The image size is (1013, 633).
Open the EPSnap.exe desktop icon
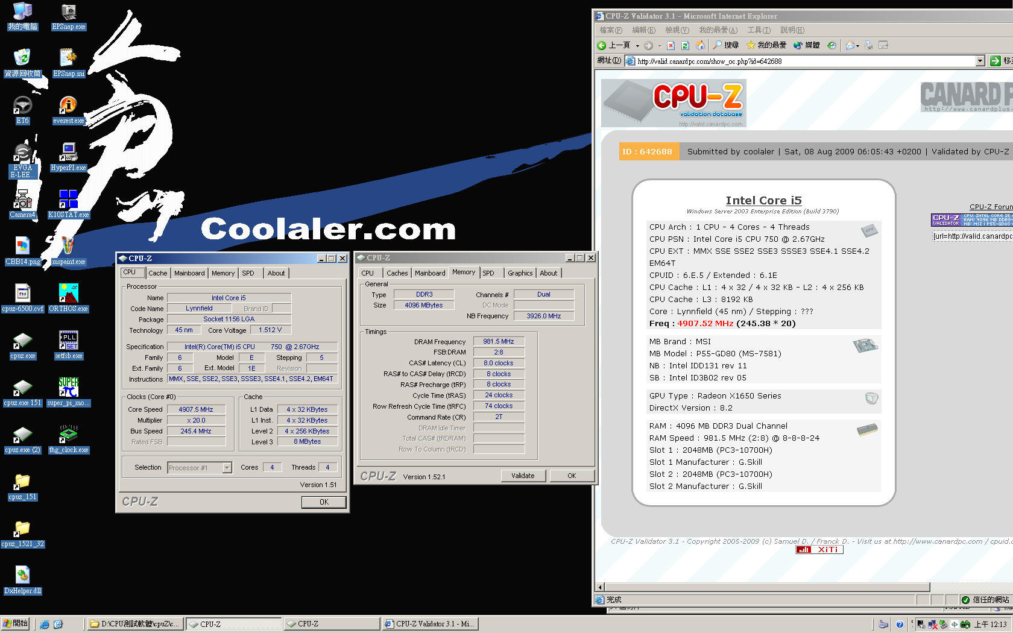tap(69, 17)
